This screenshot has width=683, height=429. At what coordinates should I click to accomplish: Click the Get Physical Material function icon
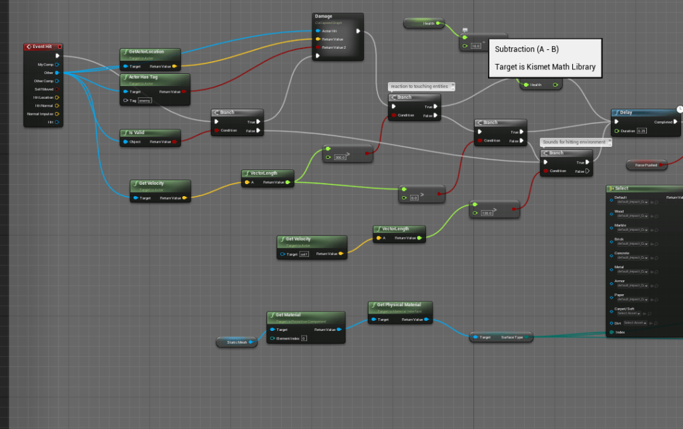373,305
